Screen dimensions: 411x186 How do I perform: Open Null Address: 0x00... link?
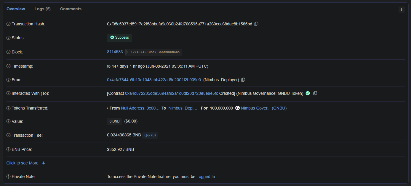(140, 108)
